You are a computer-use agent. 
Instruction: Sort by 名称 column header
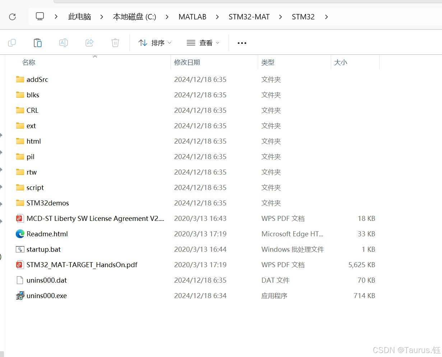[29, 62]
